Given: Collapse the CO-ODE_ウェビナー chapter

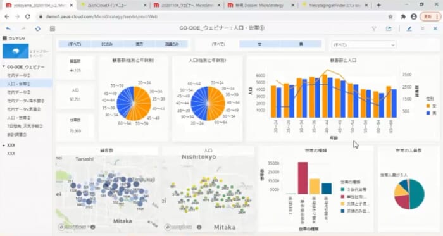Looking at the screenshot, I should click(4, 67).
